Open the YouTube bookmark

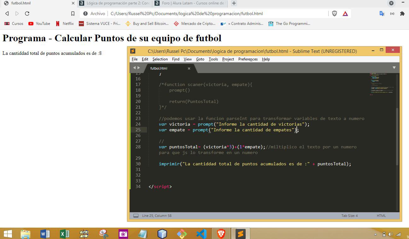39,24
